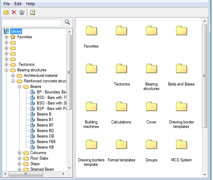This screenshot has height=180, width=213.
Task: Open the MCS System folder icon
Action: [181, 145]
